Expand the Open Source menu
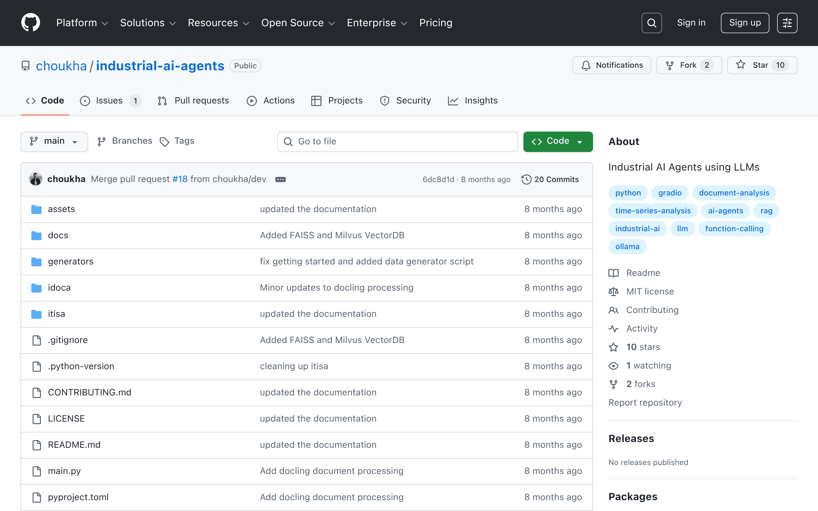Image resolution: width=818 pixels, height=511 pixels. coord(298,23)
